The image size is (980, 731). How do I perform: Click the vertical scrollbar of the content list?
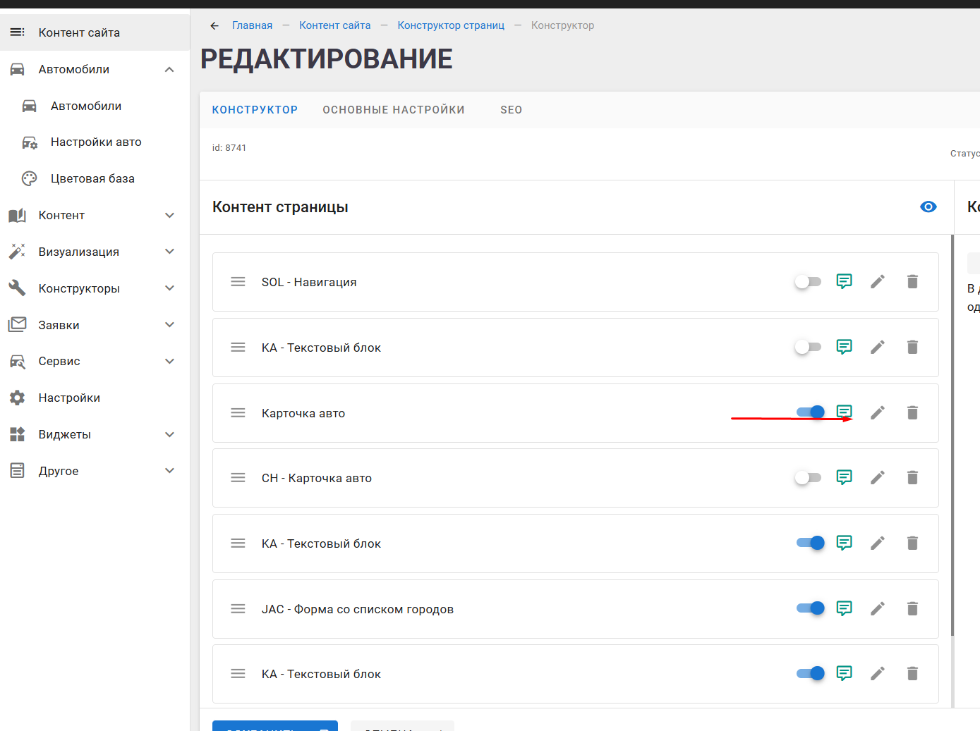point(952,436)
